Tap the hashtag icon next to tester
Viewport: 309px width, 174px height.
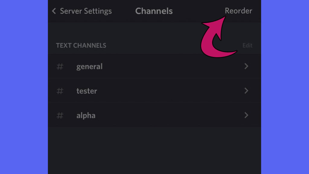(x=60, y=91)
